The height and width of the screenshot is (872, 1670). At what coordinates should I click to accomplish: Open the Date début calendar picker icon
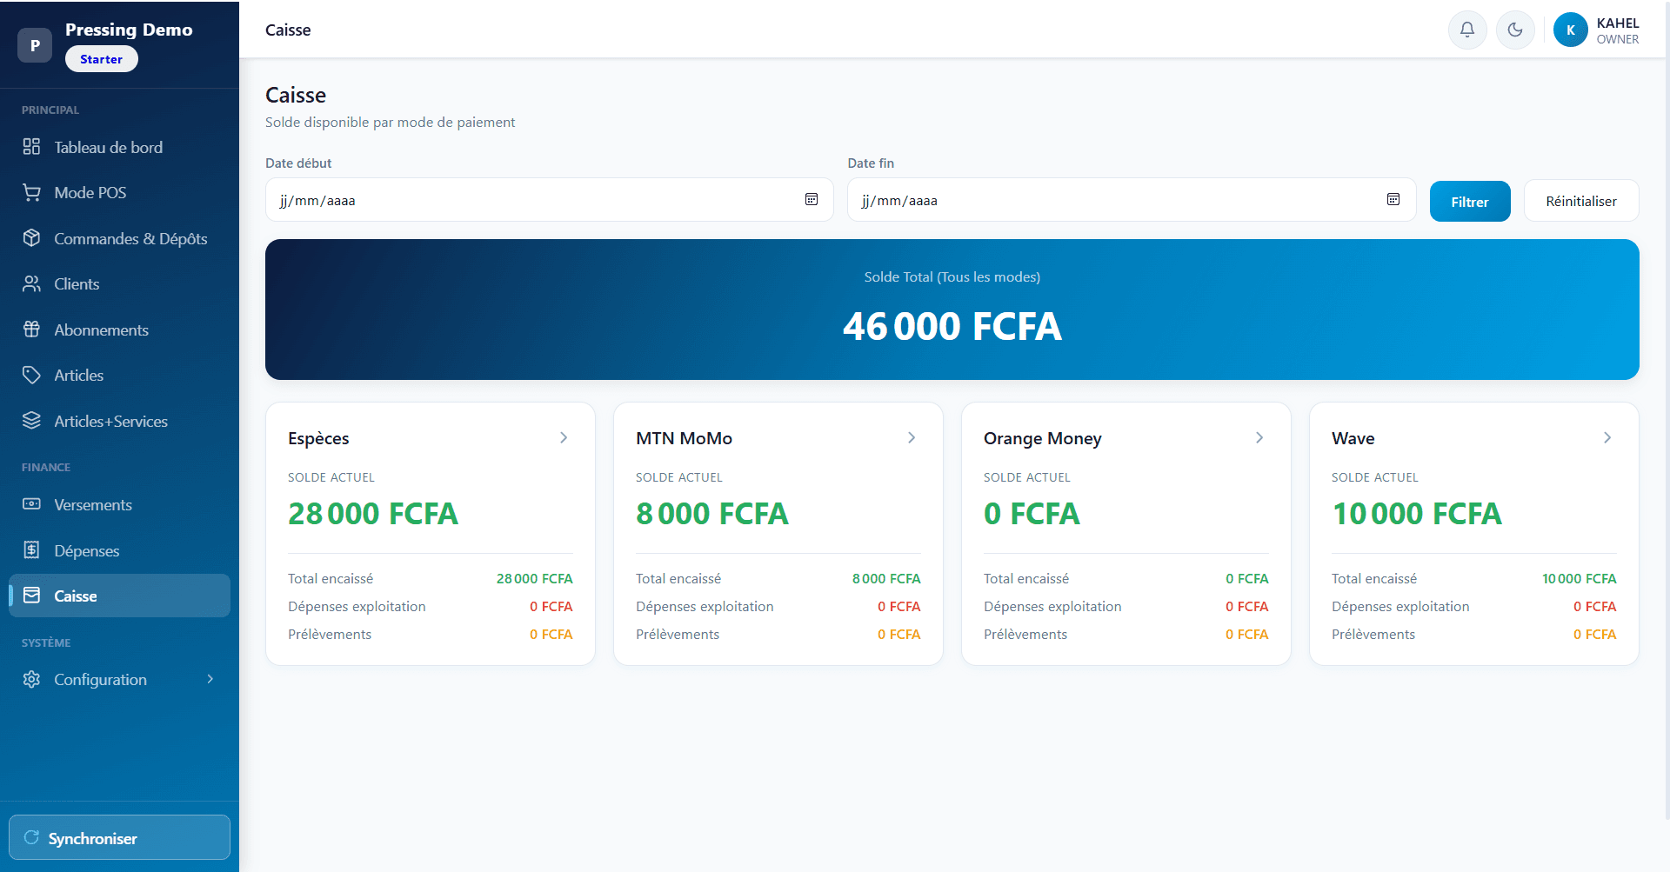tap(812, 200)
